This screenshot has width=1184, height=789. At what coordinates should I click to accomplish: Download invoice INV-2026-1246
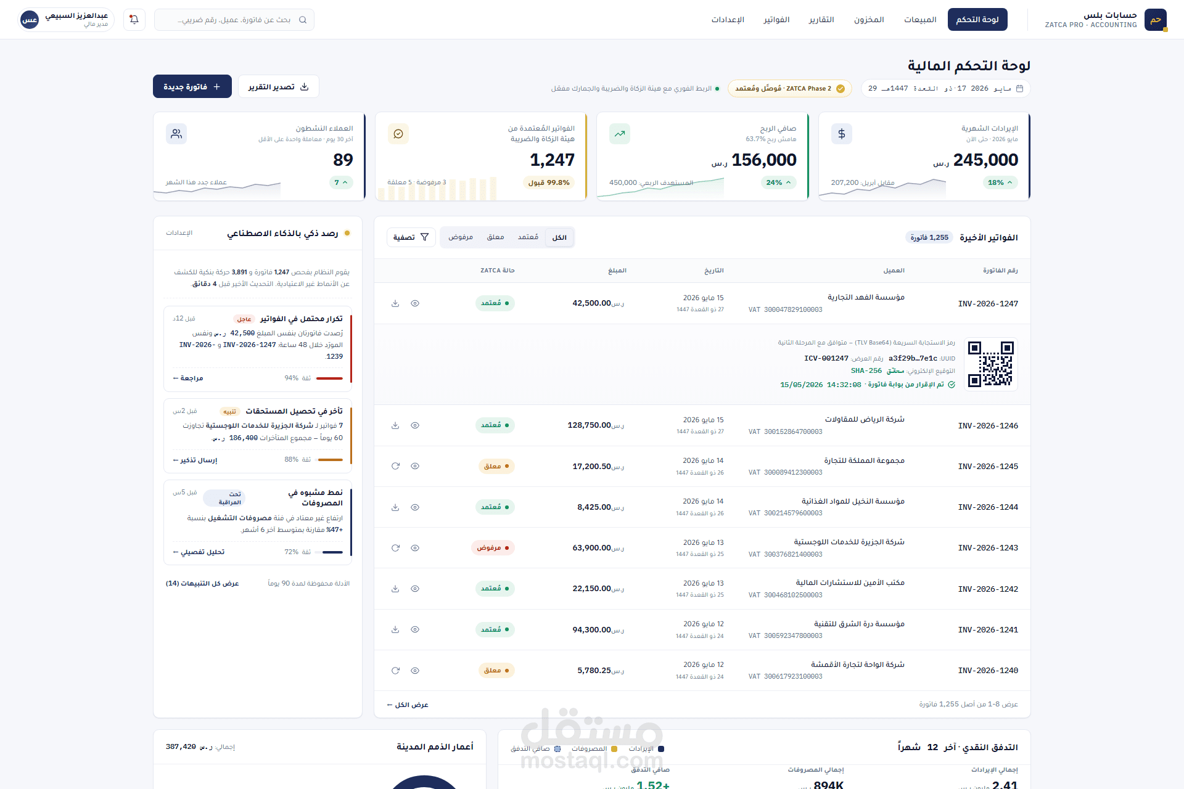pyautogui.click(x=395, y=425)
